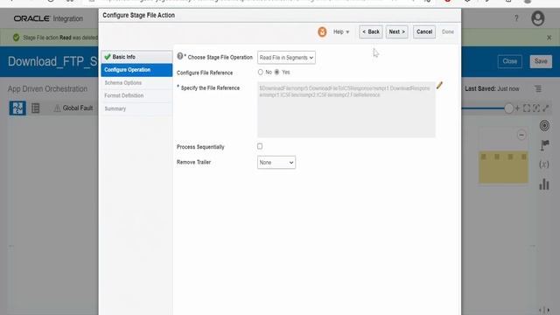Image resolution: width=560 pixels, height=315 pixels.
Task: Open the variables (x) icon in side panel
Action: click(544, 164)
